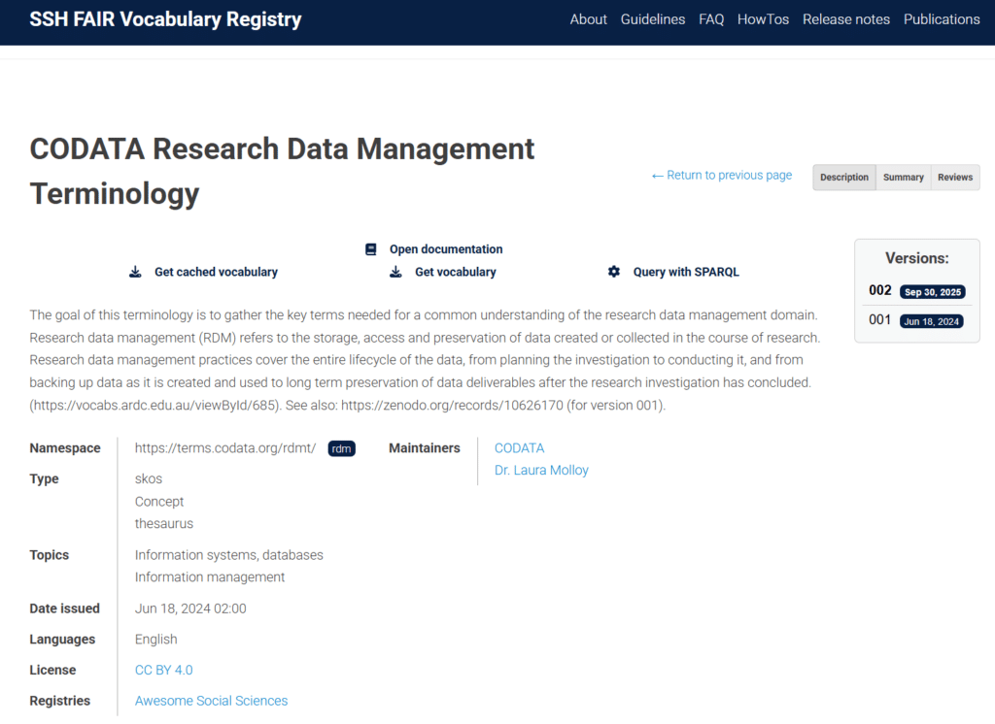Open the CC BY 4.0 license link
This screenshot has height=724, width=995.
[163, 670]
